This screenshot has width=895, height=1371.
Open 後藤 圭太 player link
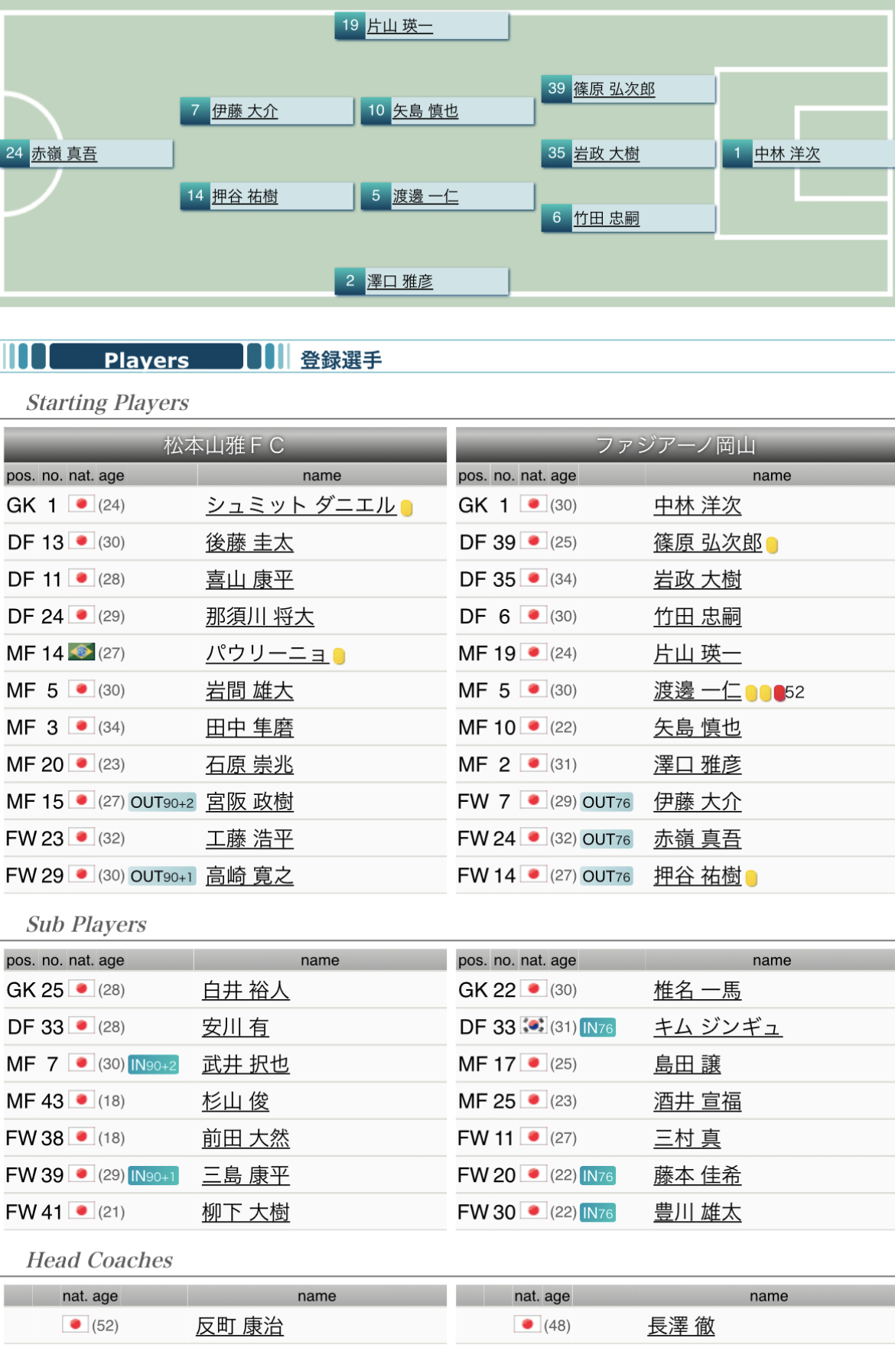pos(249,542)
